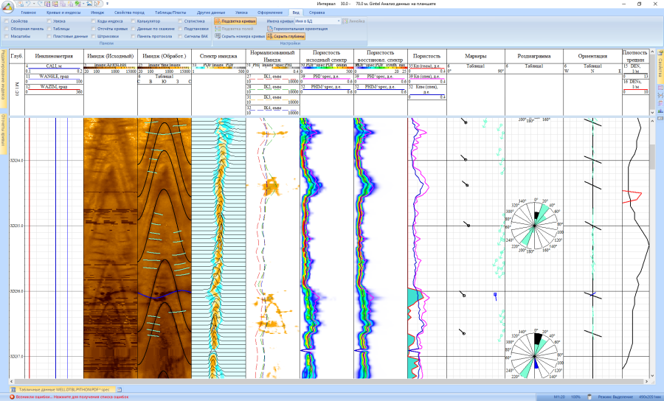The width and height of the screenshot is (664, 401).
Task: Enable the Статистика checkbox
Action: click(181, 21)
